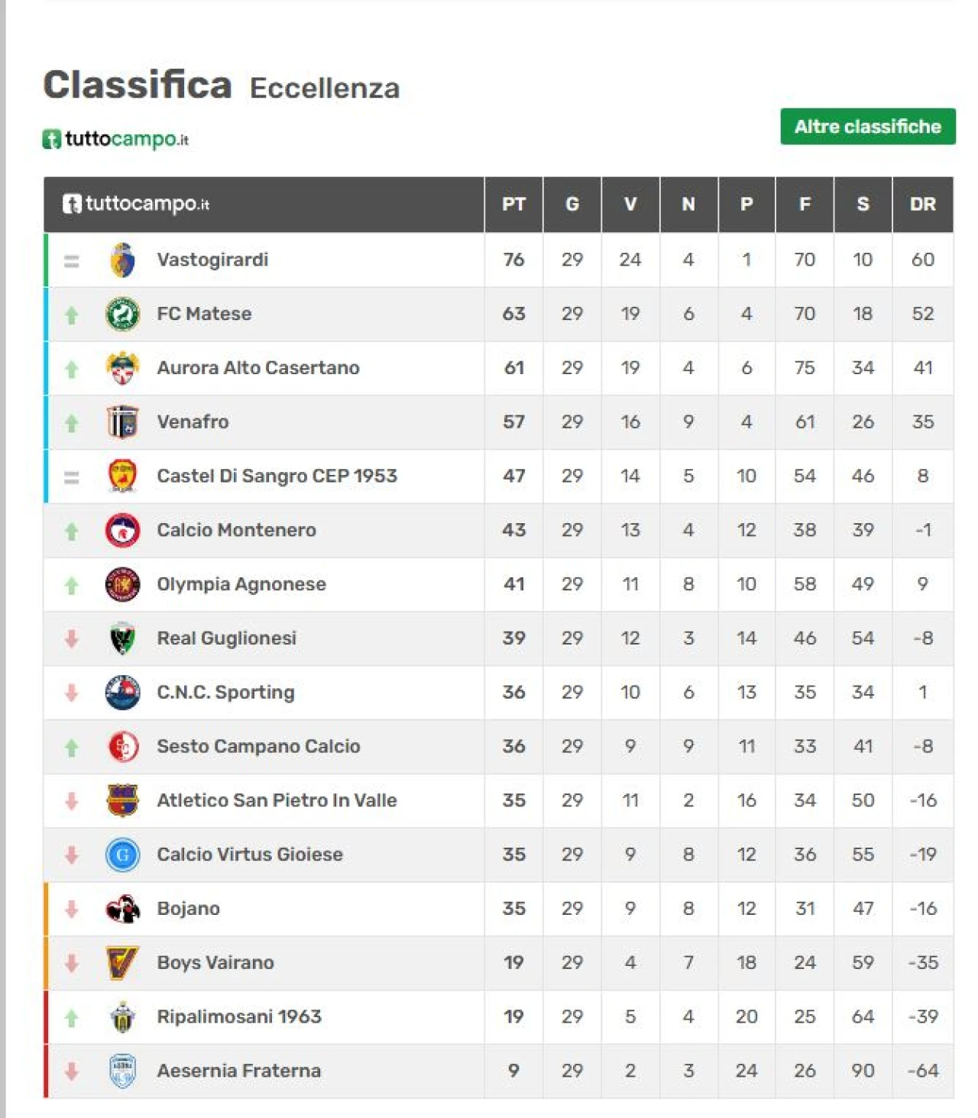Click the FC Matese green crest icon
978x1118 pixels.
123,314
